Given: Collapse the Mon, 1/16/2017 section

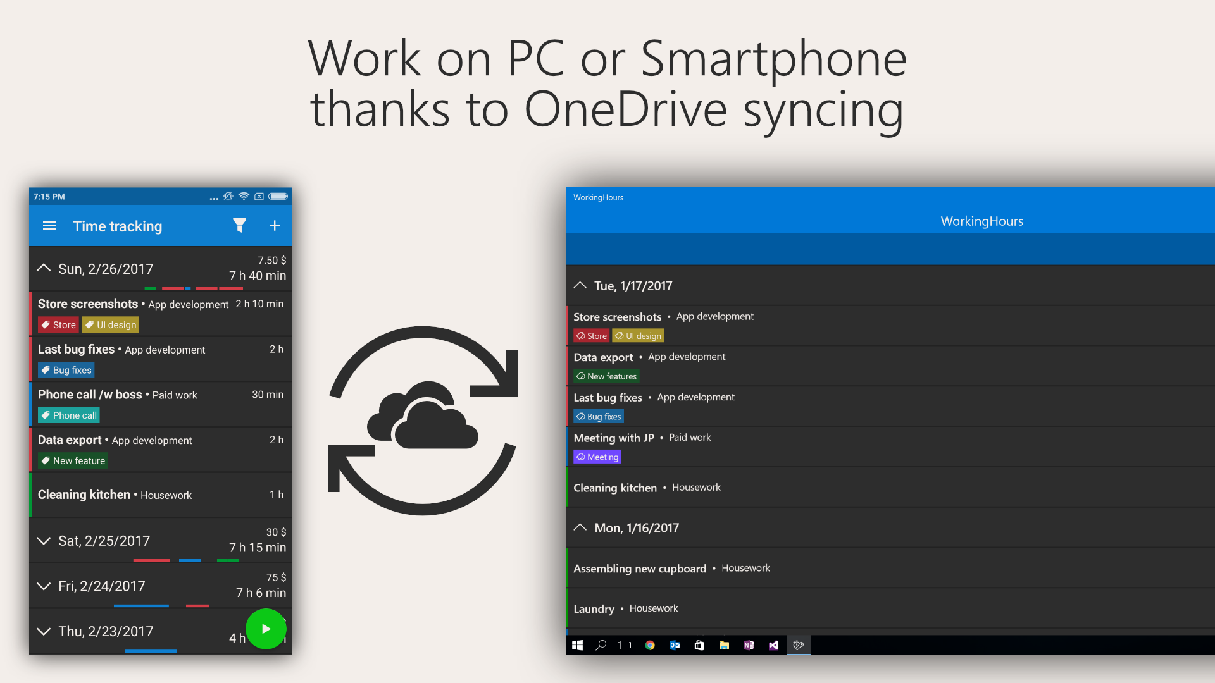Looking at the screenshot, I should pos(580,527).
